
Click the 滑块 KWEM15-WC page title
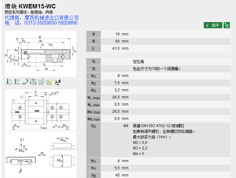(30, 6)
